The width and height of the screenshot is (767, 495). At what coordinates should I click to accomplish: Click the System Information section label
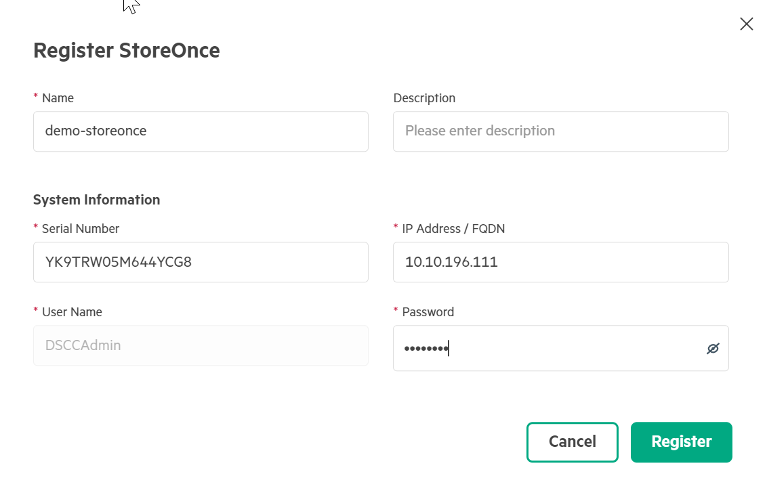(x=96, y=200)
